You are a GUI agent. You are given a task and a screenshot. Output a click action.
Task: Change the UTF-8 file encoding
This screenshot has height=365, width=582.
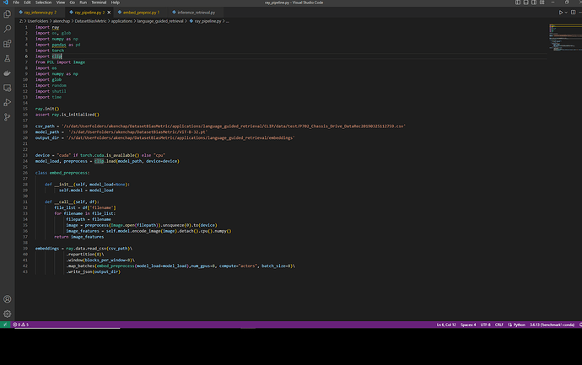(x=486, y=325)
